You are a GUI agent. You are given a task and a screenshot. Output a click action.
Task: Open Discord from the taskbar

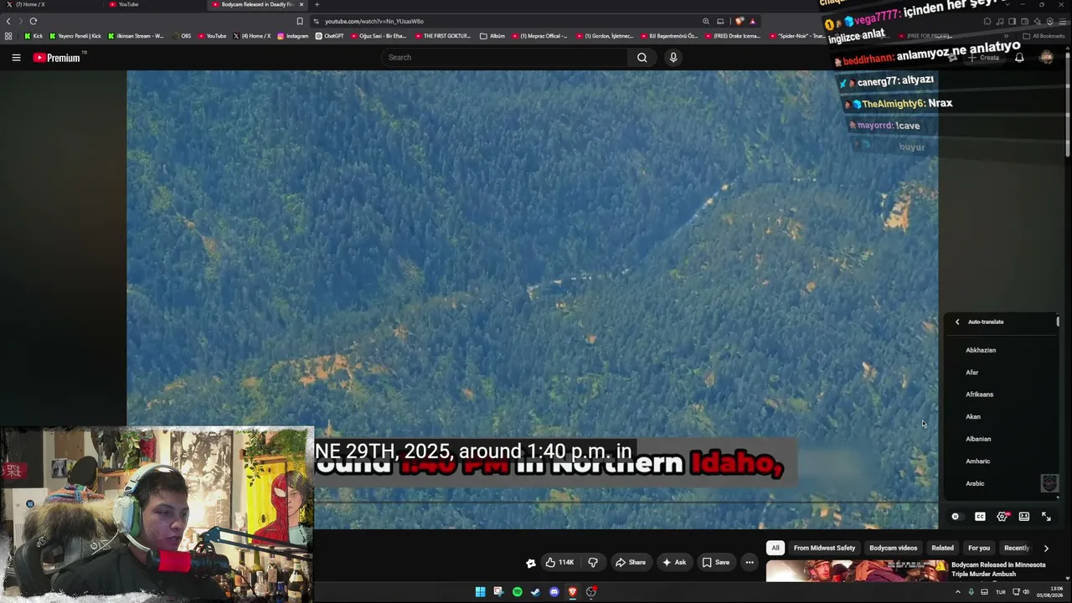pos(554,592)
